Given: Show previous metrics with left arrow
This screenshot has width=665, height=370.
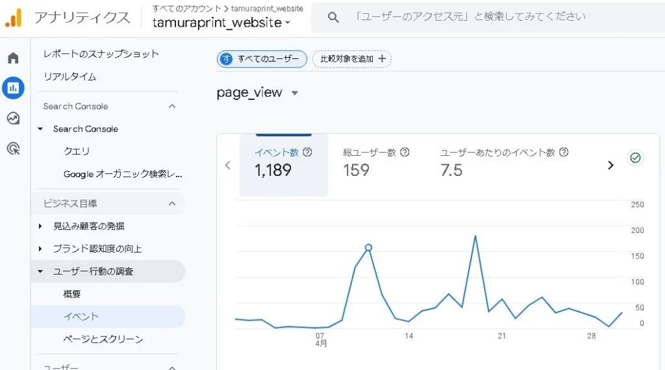Looking at the screenshot, I should click(x=227, y=166).
